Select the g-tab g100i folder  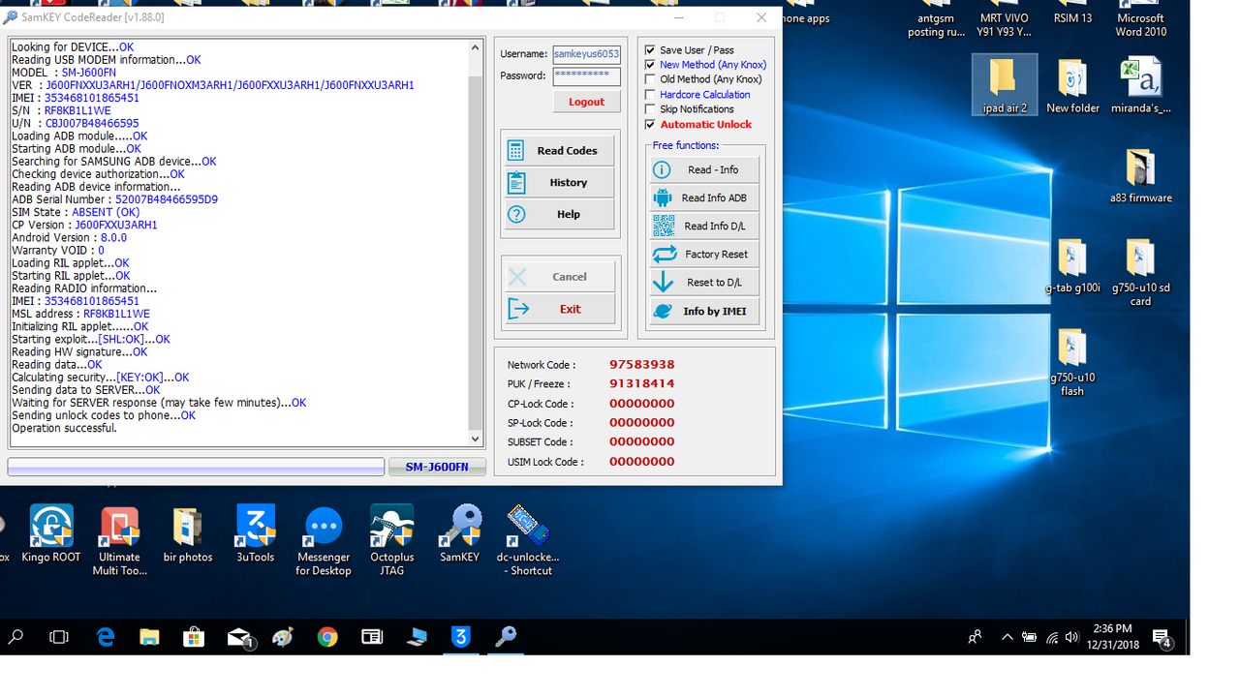coord(1072,265)
